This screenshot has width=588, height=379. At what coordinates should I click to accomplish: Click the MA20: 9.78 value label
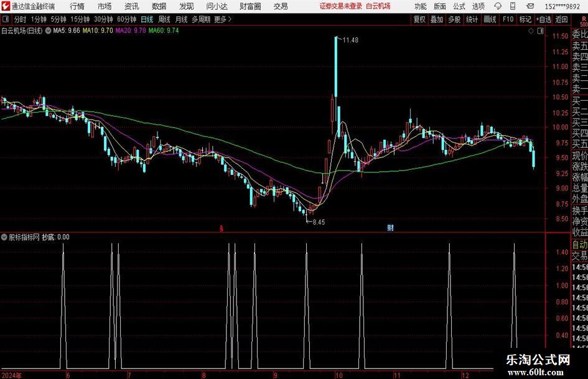point(131,30)
